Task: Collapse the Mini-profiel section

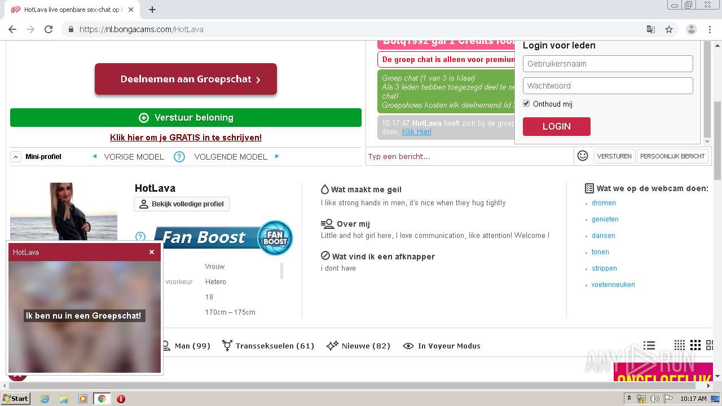Action: pyautogui.click(x=16, y=157)
